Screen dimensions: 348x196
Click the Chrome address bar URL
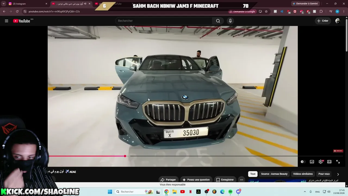[54, 11]
